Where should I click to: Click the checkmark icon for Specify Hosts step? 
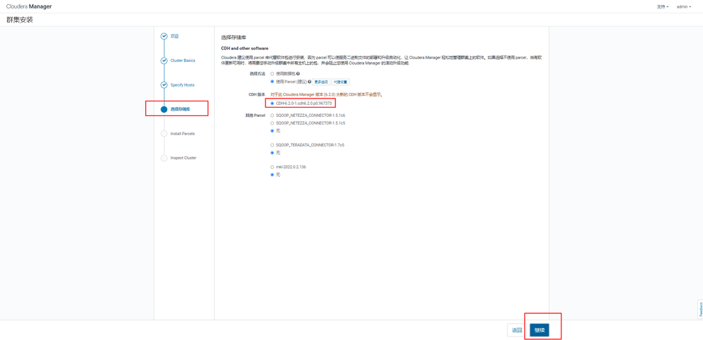pyautogui.click(x=164, y=84)
